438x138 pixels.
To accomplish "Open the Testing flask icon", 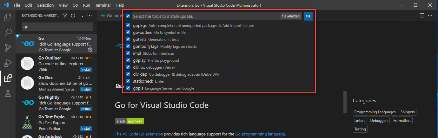I will (x=8, y=93).
